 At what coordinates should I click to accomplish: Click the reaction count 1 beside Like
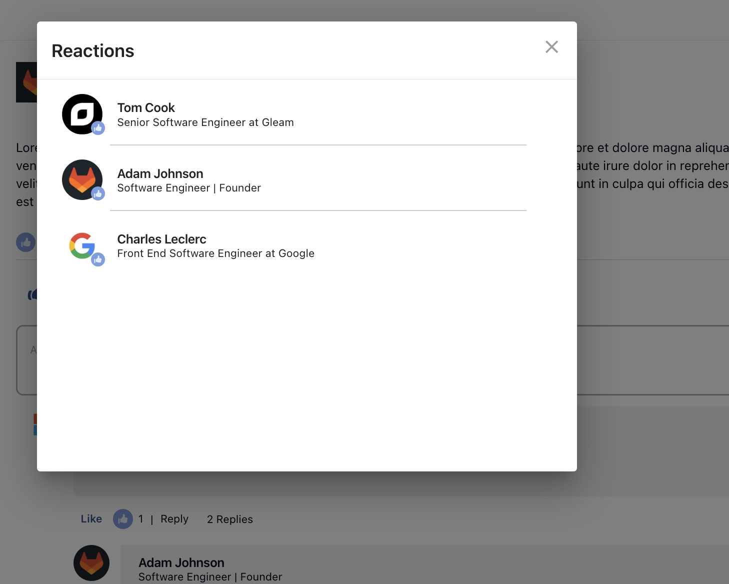pos(141,519)
